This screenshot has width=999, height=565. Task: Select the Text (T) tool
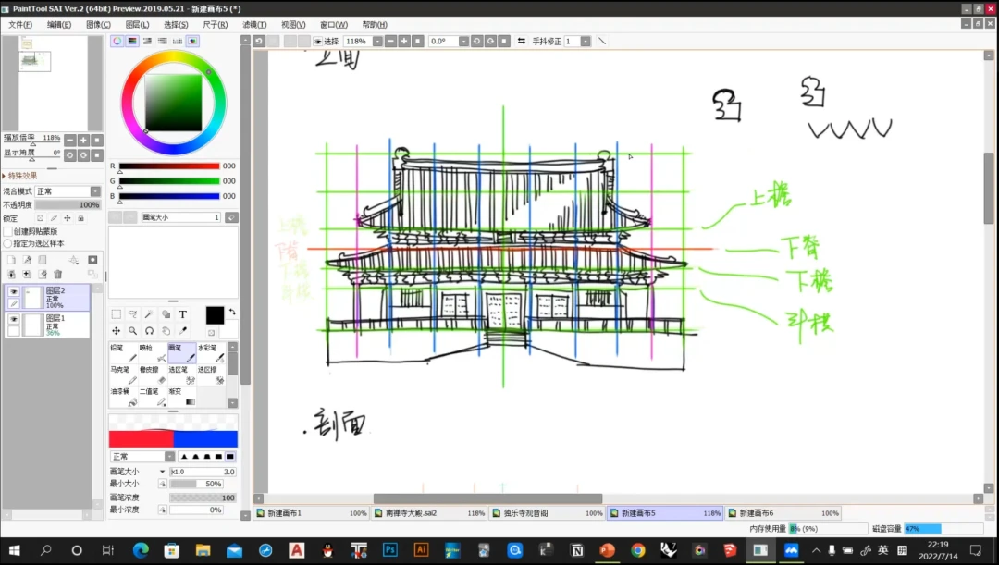(x=182, y=314)
